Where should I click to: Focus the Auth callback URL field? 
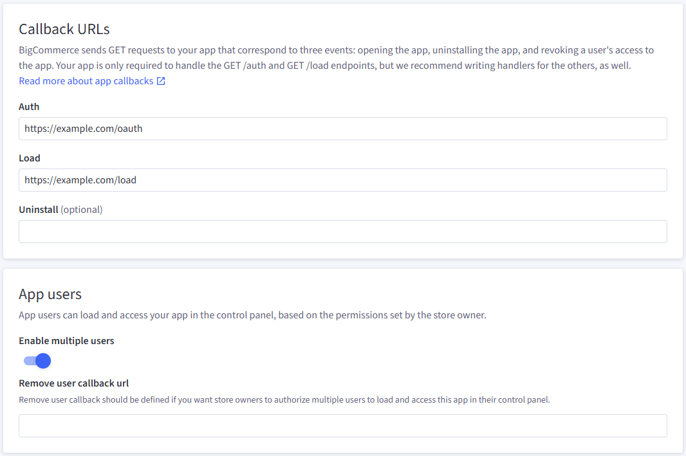click(342, 129)
